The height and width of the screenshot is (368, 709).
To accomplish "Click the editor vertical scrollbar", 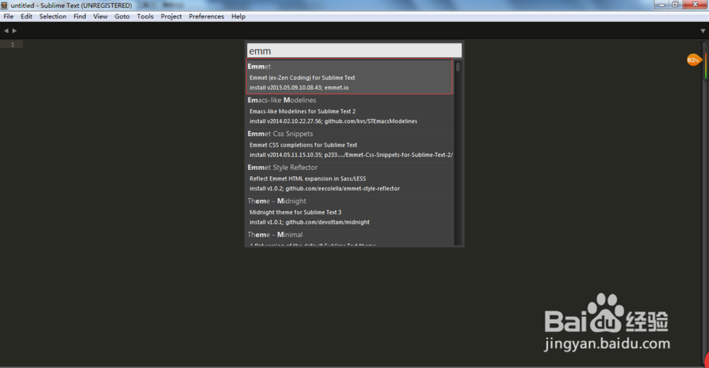I will point(705,203).
